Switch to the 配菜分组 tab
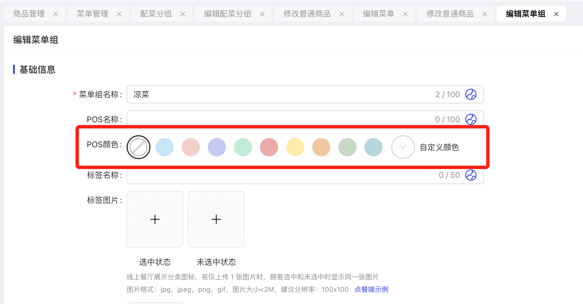 (x=156, y=14)
